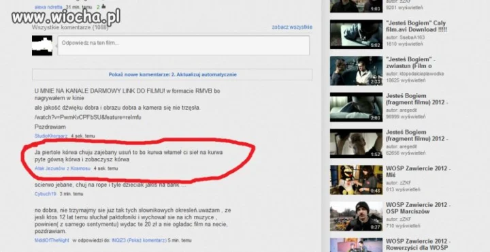Open 'WOŚP Zawiercie 2012 - Miś' title
Screen dimensions: 490x252
[418, 172]
